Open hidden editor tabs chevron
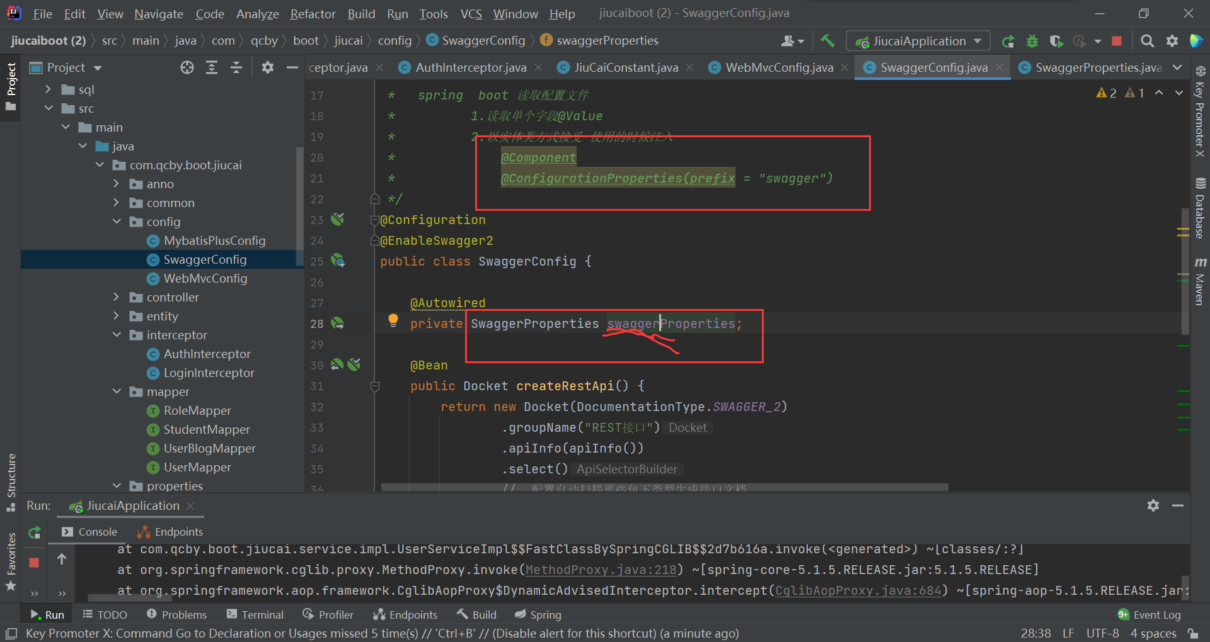The image size is (1210, 642). [1178, 67]
